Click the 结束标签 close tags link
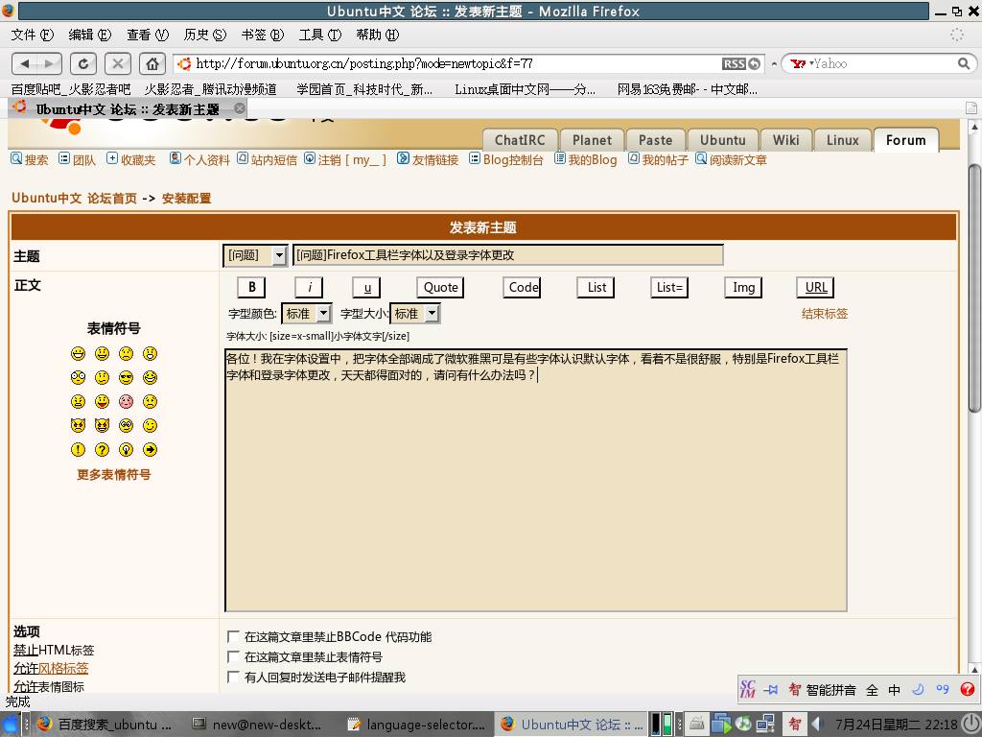Screen dimensions: 982x737 (x=824, y=314)
